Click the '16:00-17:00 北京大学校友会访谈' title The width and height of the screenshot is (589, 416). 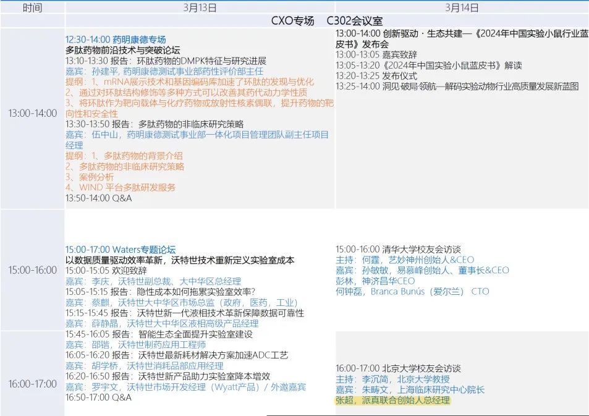point(398,368)
